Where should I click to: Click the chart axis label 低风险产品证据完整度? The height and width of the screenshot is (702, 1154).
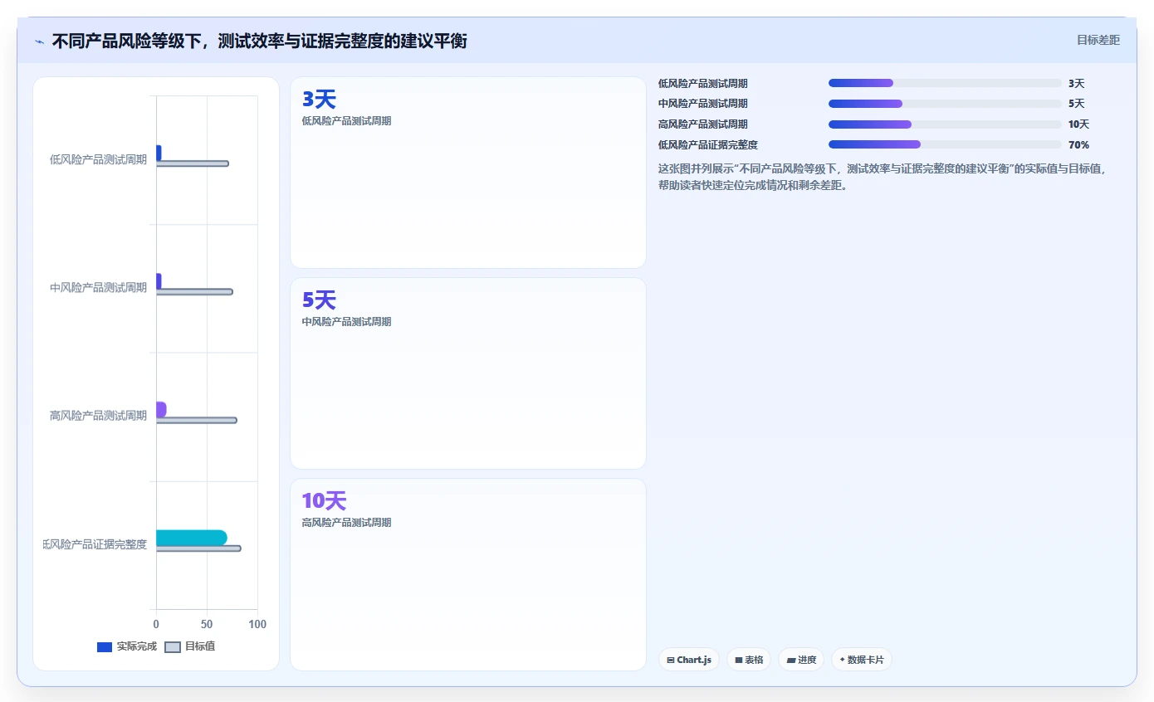coord(95,544)
